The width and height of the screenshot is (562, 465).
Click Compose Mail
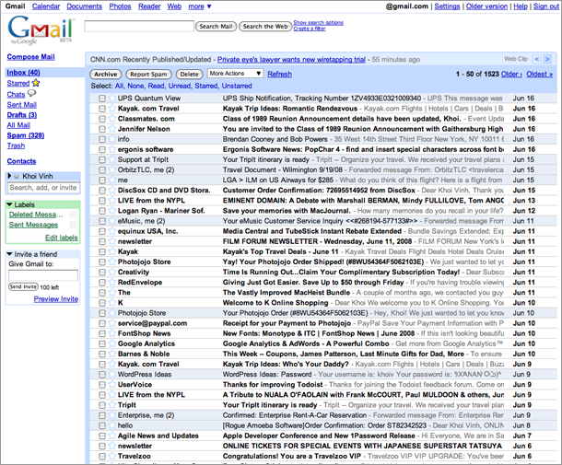tap(30, 57)
